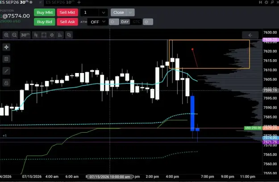Screen dimensions: 279x182
Task: Expand the order quantity dropdown arrow
Action: [x=104, y=12]
